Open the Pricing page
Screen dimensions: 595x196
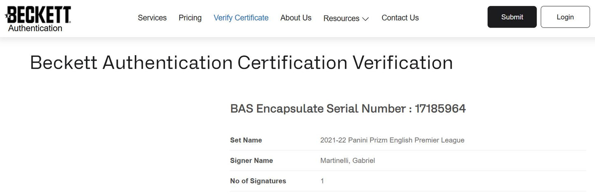190,18
